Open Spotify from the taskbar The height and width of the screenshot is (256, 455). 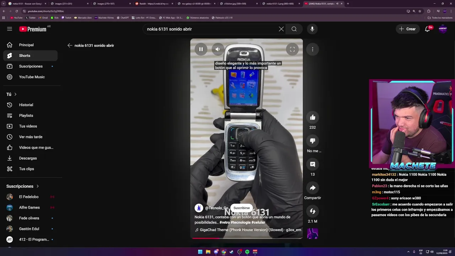(247, 252)
